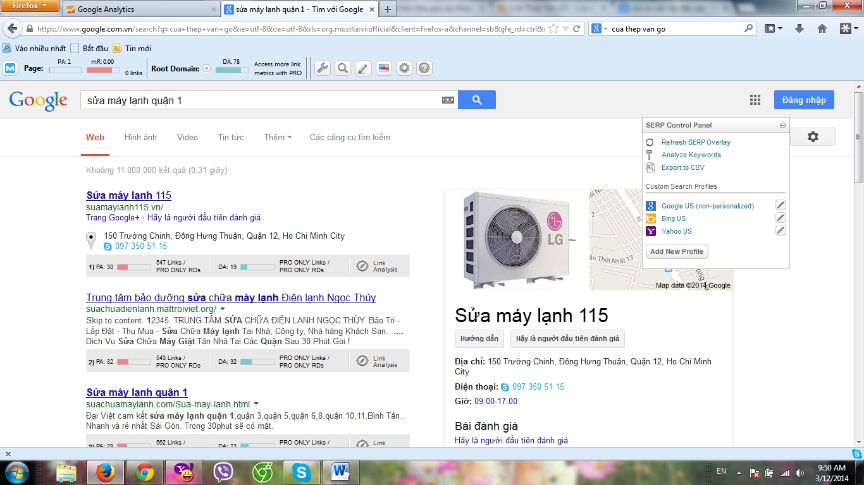Click the MozBar logo icon
The image size is (864, 485).
pos(10,68)
